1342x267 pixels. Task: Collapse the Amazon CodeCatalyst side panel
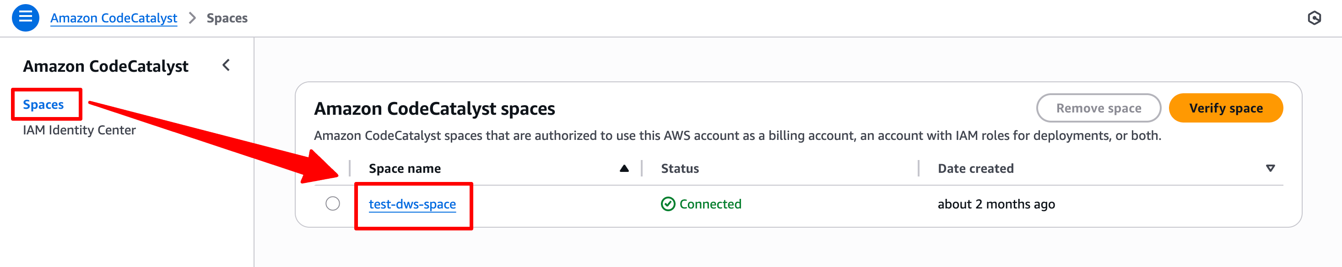226,65
